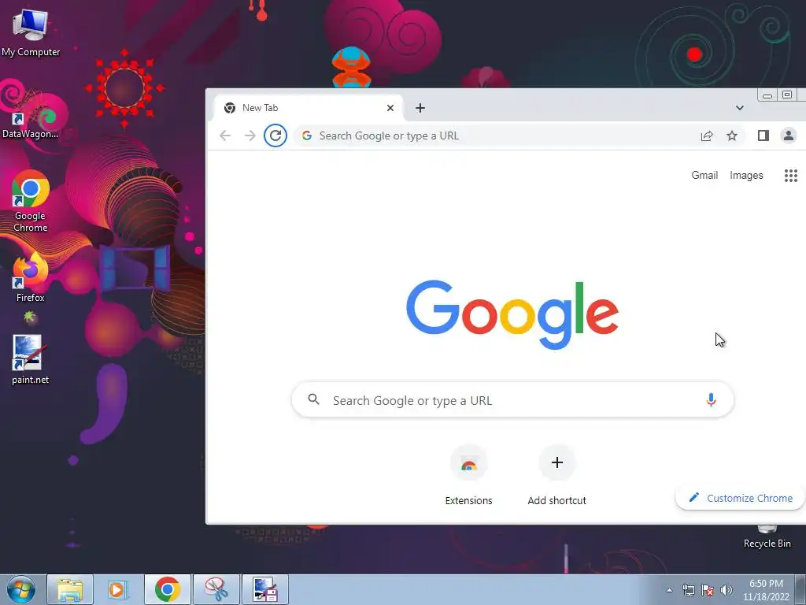Viewport: 806px width, 605px height.
Task: Maximize the Chrome window
Action: coord(787,95)
